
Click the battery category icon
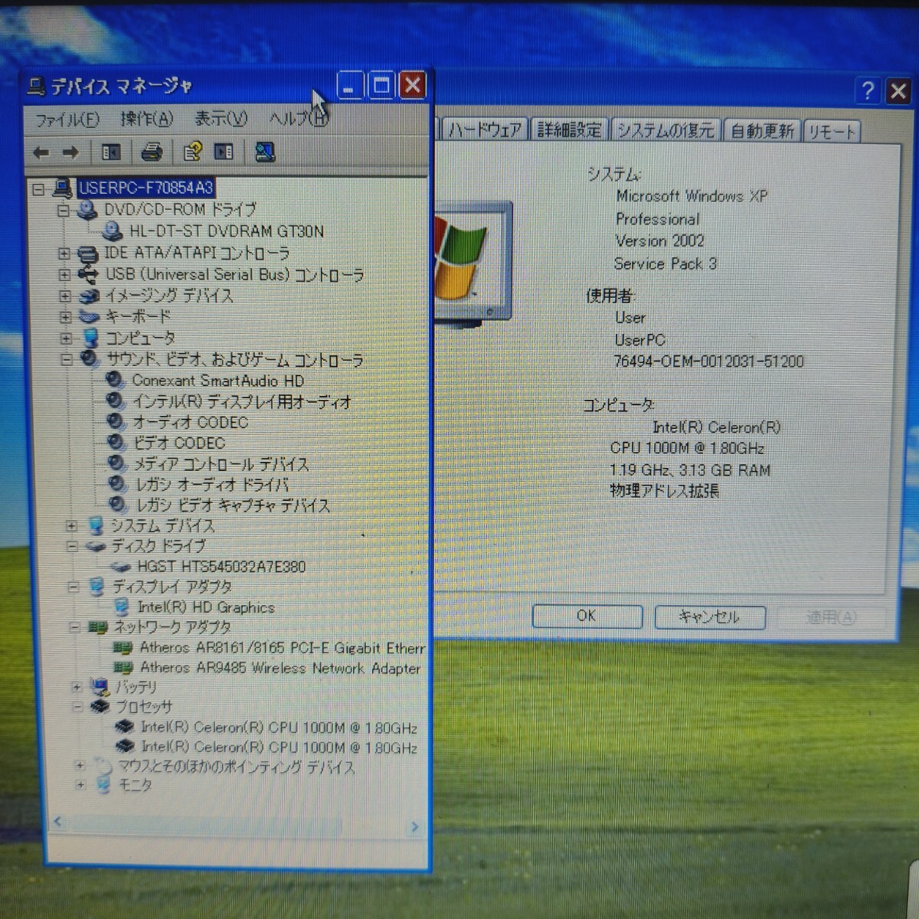[100, 687]
